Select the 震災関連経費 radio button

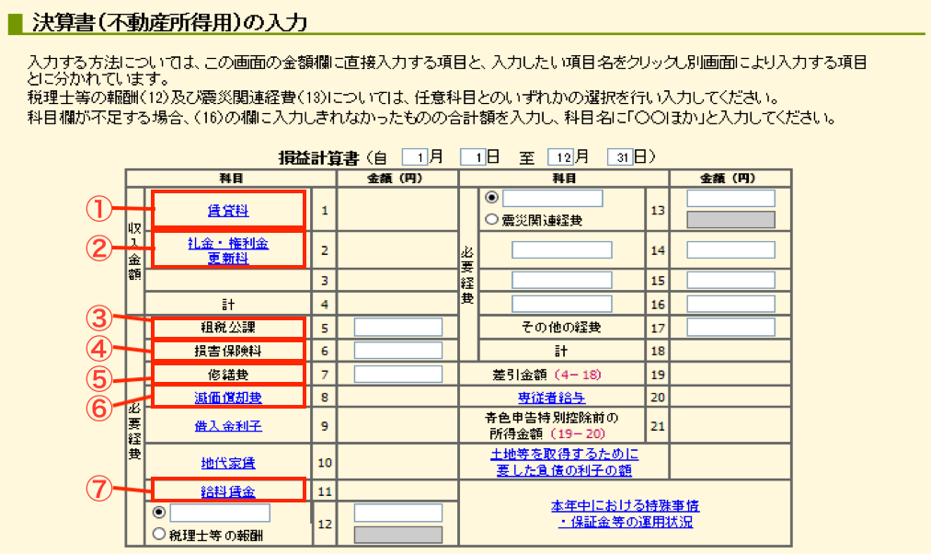point(491,219)
